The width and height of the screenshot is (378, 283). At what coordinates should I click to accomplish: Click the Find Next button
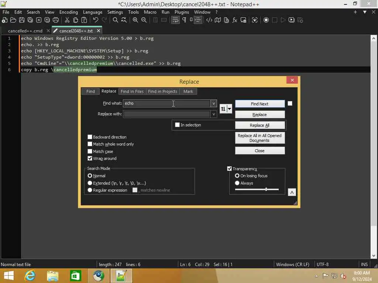260,104
